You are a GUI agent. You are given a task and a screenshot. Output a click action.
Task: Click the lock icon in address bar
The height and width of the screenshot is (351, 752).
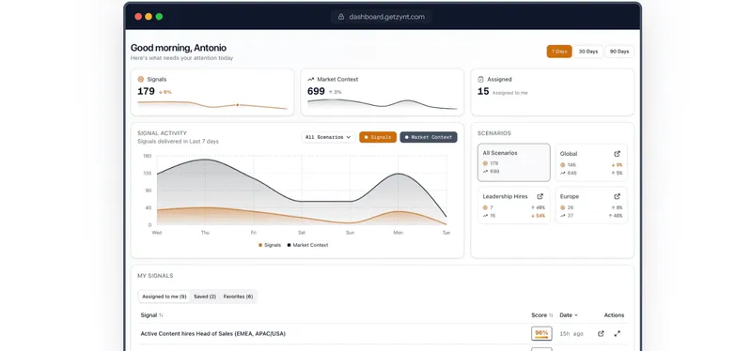341,17
